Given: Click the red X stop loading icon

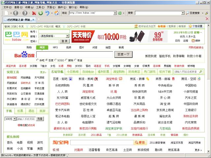Looking at the screenshot, I should [x=34, y=13].
